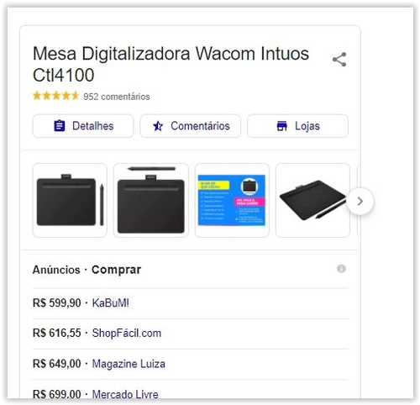The height and width of the screenshot is (405, 420).
Task: Open the ad info icon next to Comprar
Action: click(x=341, y=269)
